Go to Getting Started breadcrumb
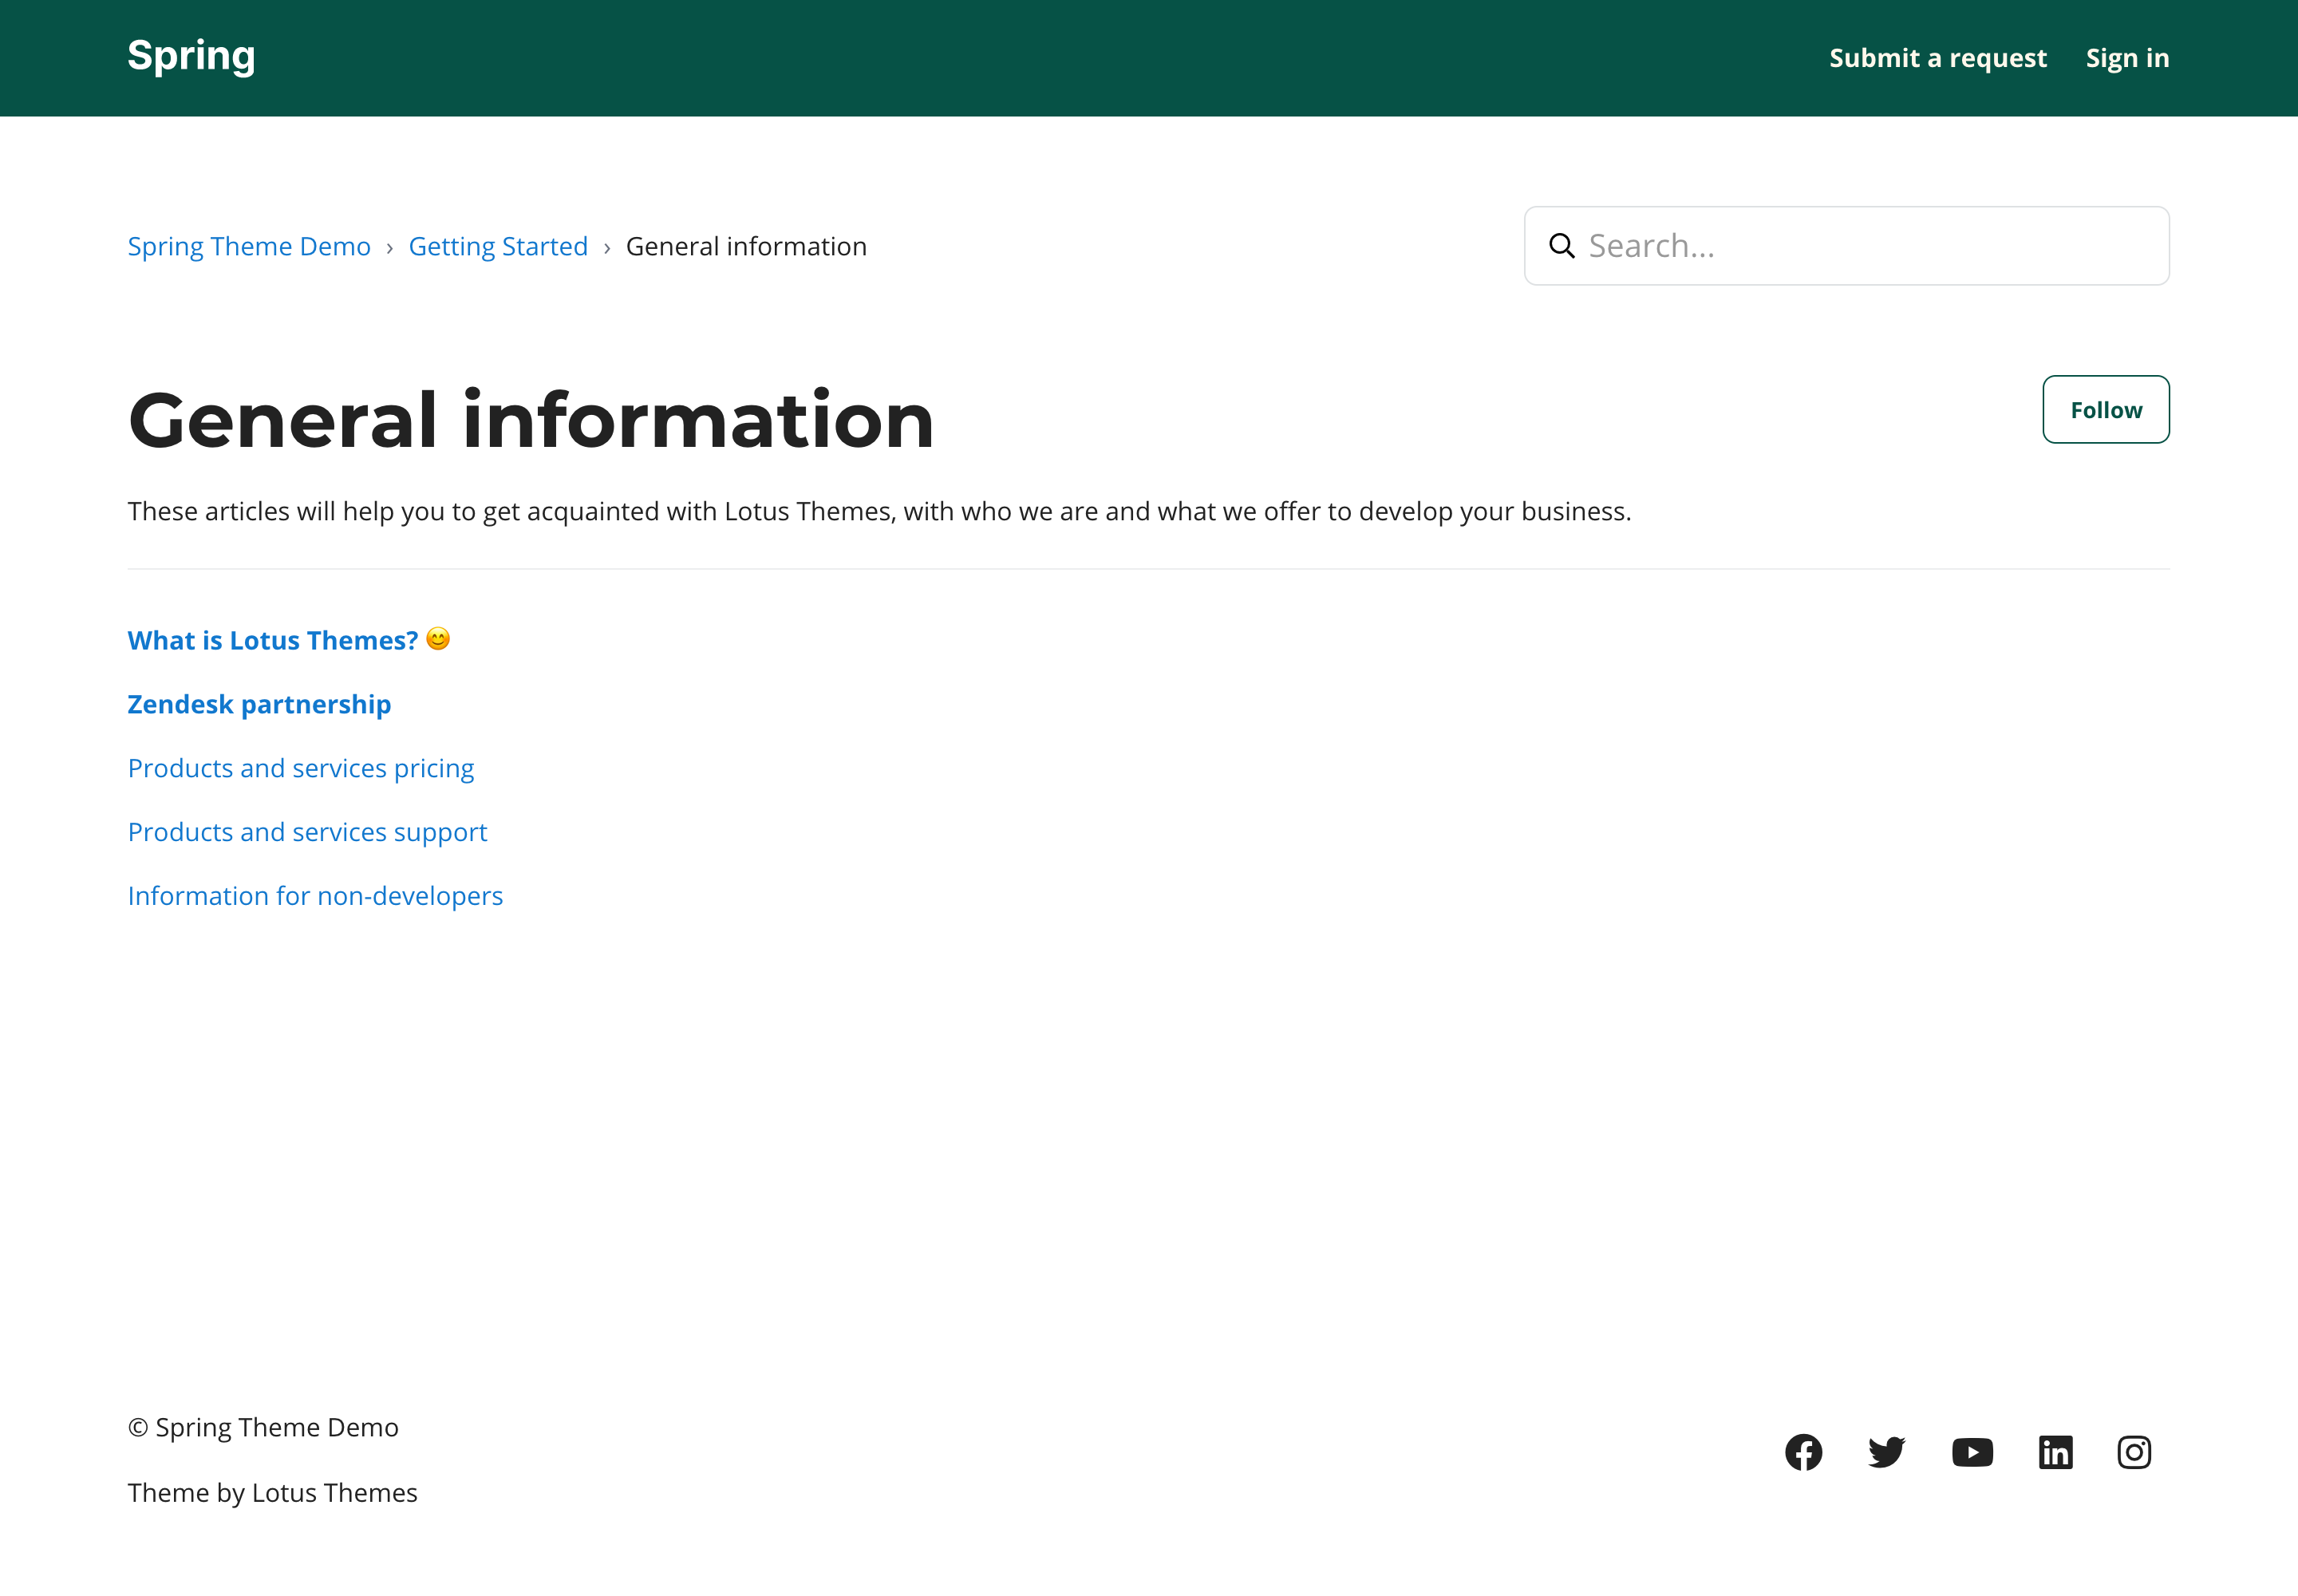Image resolution: width=2298 pixels, height=1596 pixels. (498, 246)
